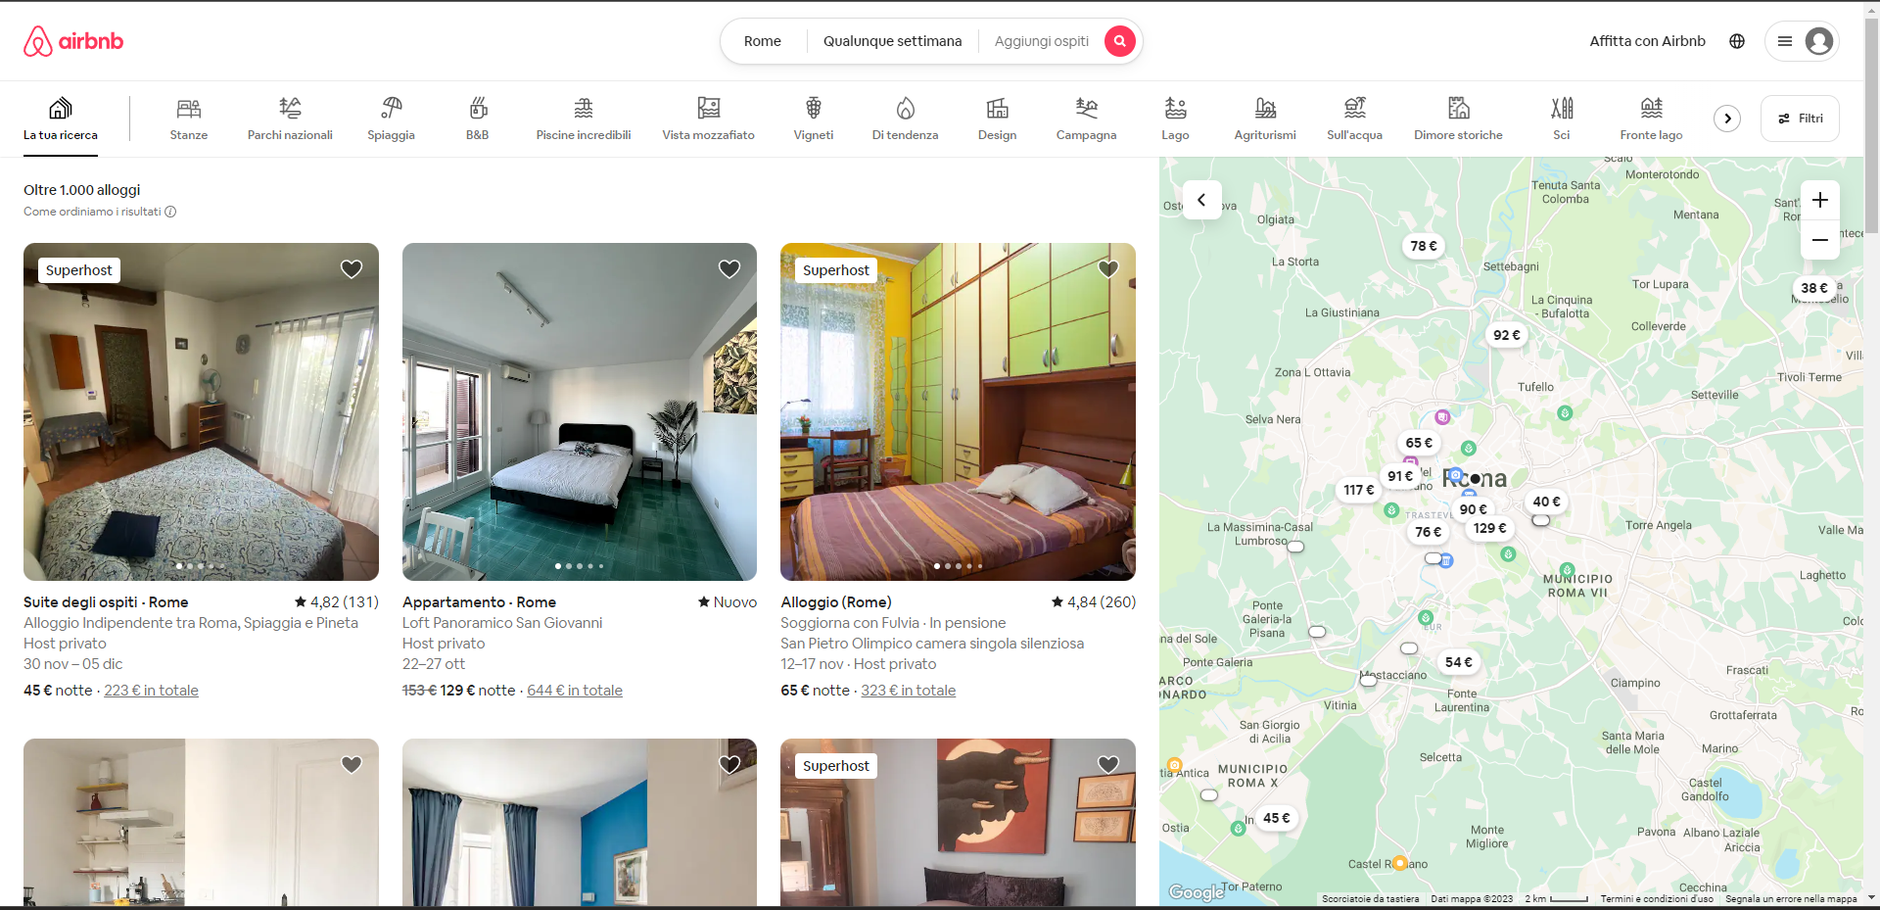Select the B&B category
Screen dimensions: 1880x910
[x=478, y=120]
